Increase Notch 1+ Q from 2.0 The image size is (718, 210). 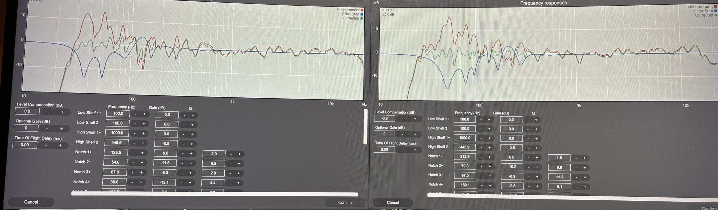click(239, 154)
